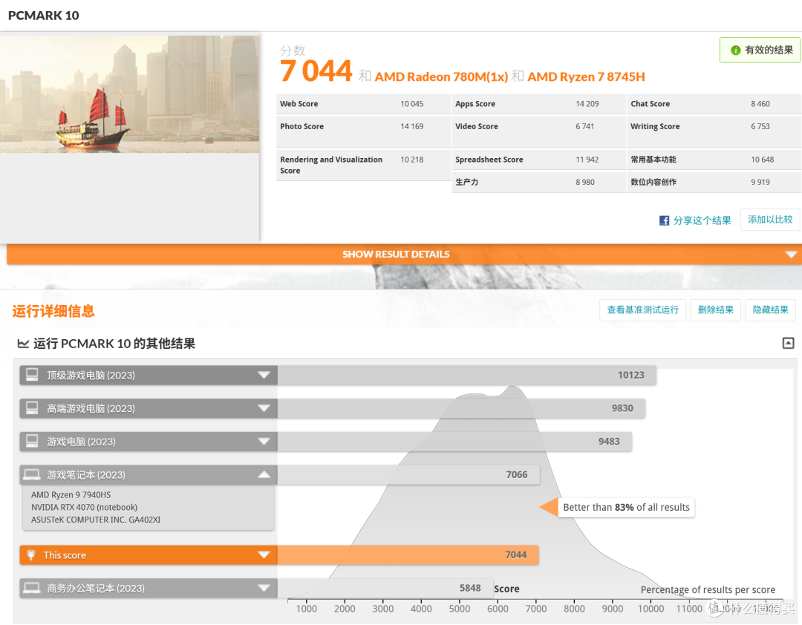
Task: Click the NVIDIA RTX 4070 (notebook) detail line
Action: pos(84,508)
